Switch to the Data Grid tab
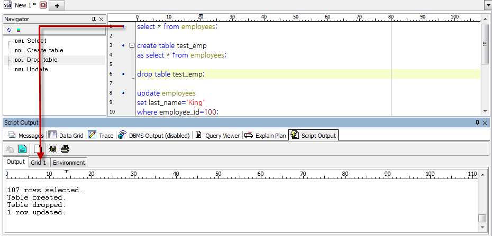Image resolution: width=492 pixels, height=236 pixels. point(67,136)
